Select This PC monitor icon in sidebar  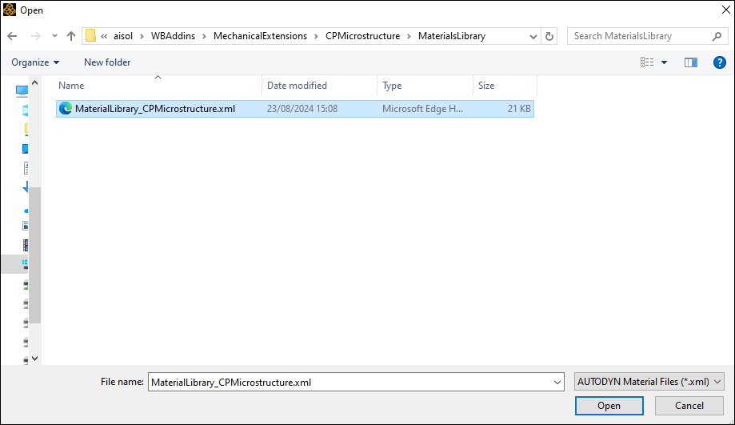tap(22, 90)
